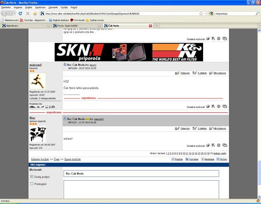Open the back/forward history dropdown arrow

(15, 13)
